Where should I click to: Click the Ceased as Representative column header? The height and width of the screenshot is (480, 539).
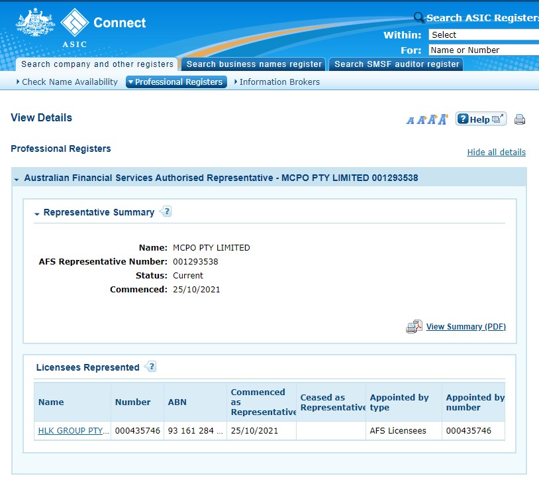[331, 402]
